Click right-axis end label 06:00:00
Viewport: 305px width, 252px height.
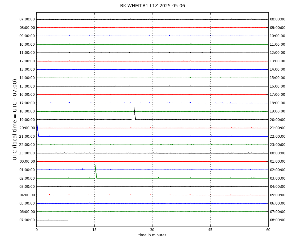coord(278,203)
